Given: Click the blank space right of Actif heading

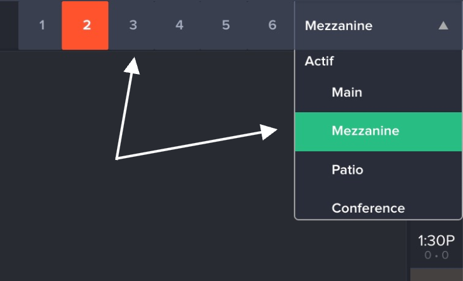Looking at the screenshot, I should [x=403, y=61].
